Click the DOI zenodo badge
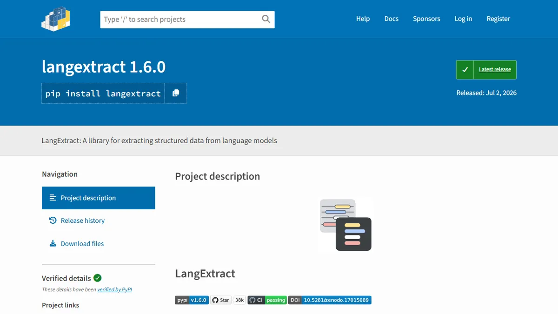 (x=330, y=300)
